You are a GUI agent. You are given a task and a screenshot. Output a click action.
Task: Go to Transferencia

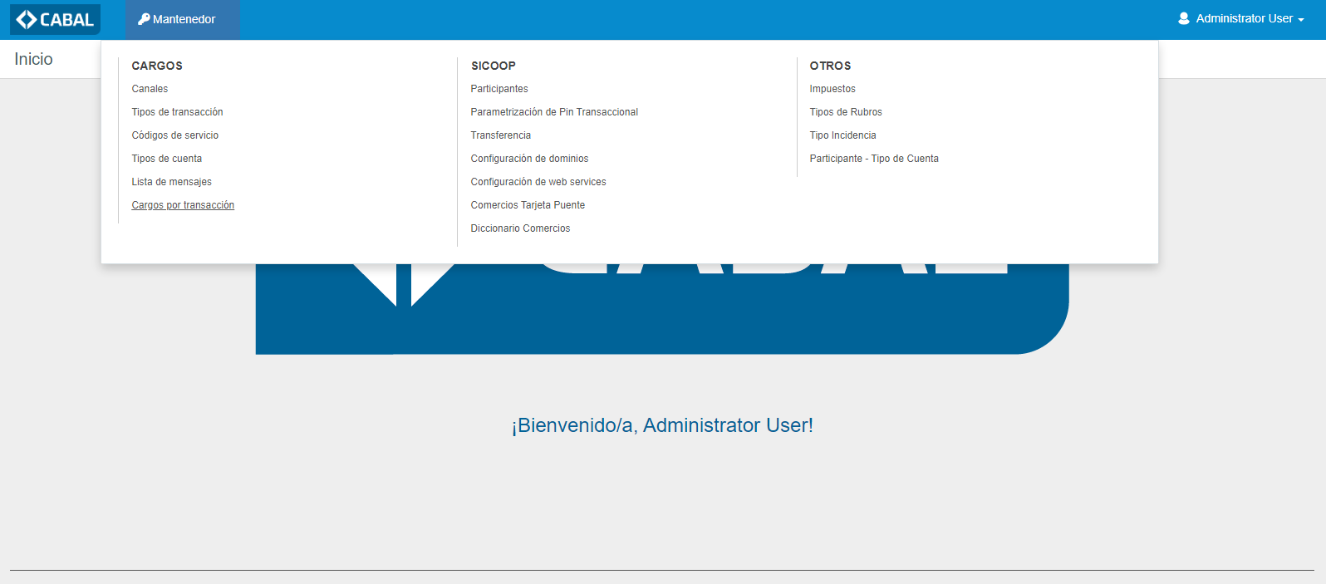pos(500,135)
